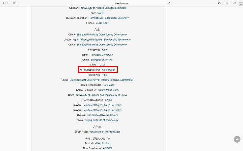Image resolution: width=243 pixels, height=151 pixels.
Task: Open the uppercase RISE mirror link
Action: (x=104, y=75)
